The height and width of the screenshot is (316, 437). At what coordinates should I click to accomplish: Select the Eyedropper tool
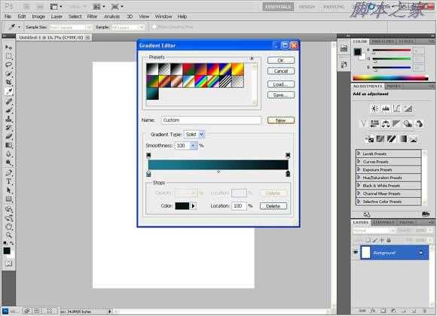coord(8,91)
